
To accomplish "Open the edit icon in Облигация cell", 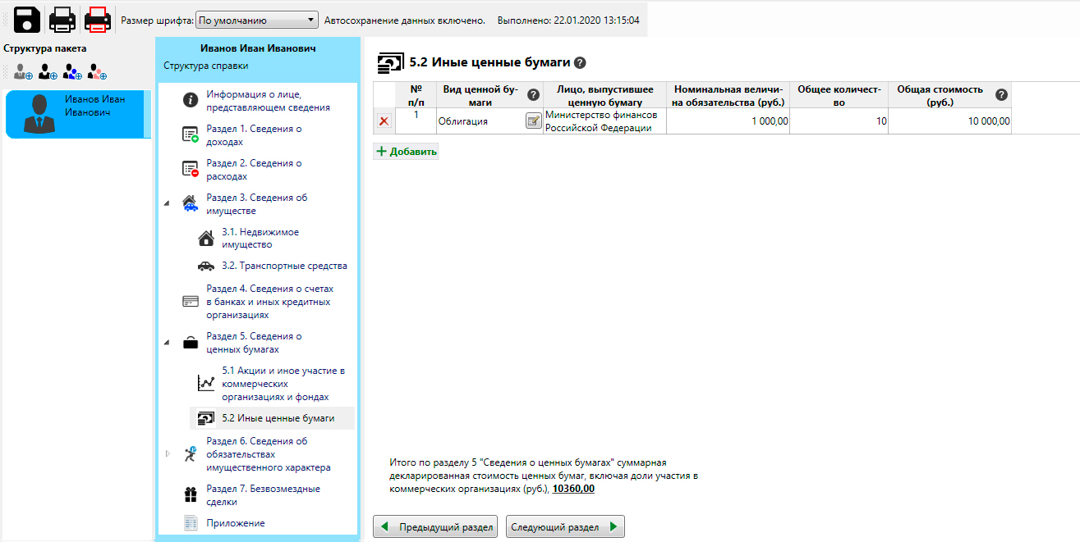I will [533, 121].
